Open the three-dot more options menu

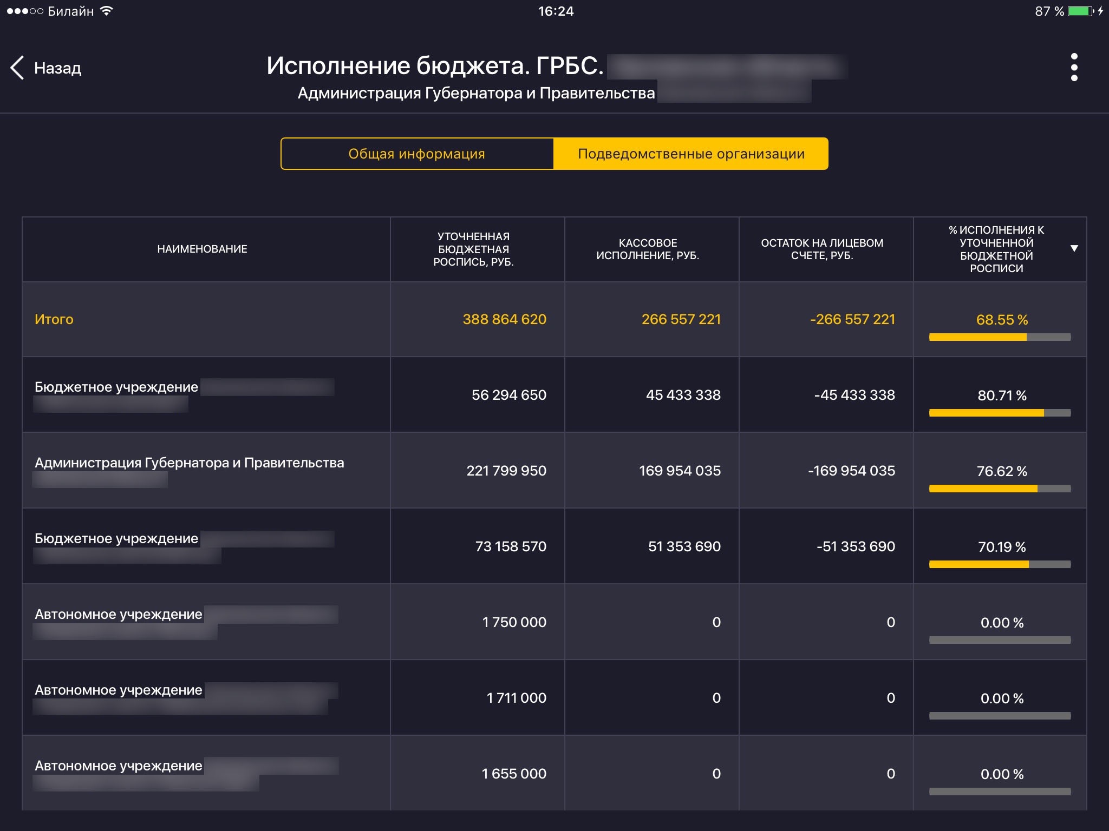[1074, 67]
